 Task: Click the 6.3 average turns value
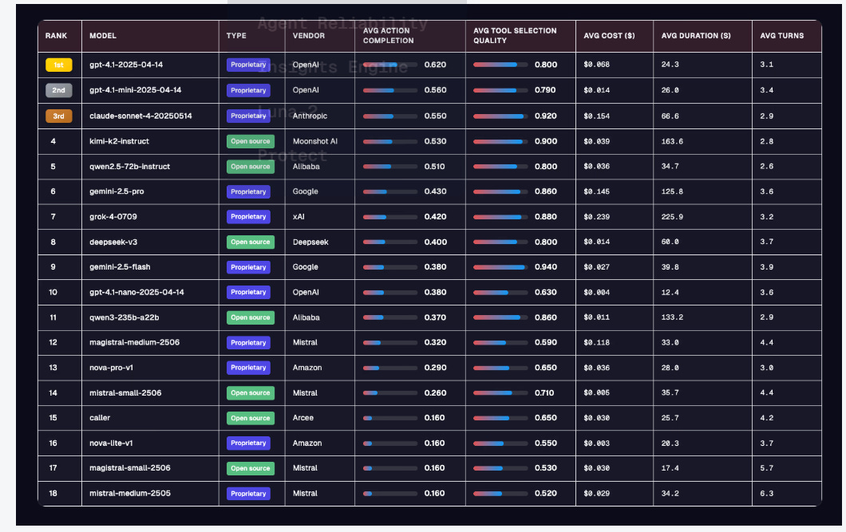coord(767,493)
